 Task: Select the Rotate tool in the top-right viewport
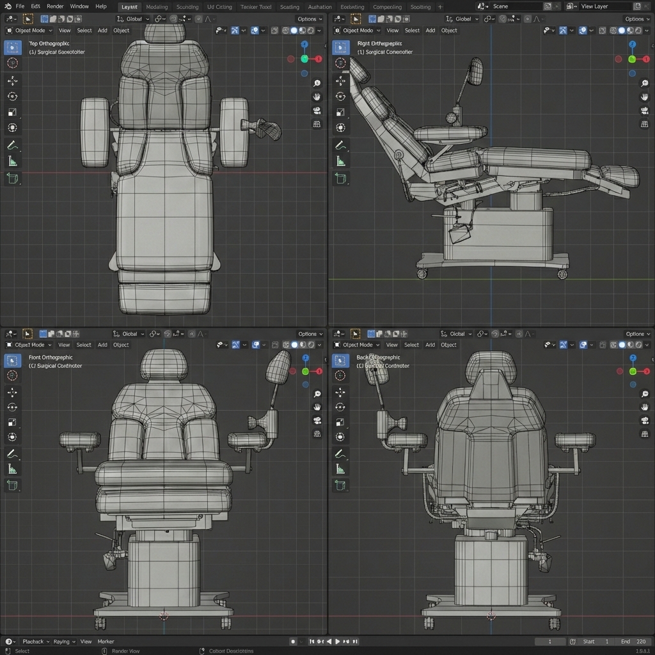pyautogui.click(x=340, y=96)
